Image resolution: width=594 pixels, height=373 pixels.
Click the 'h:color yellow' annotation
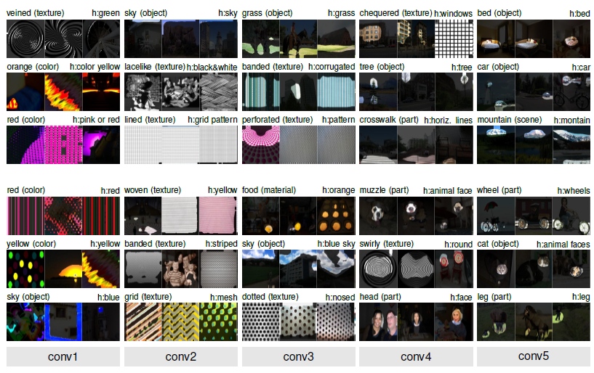(x=95, y=67)
